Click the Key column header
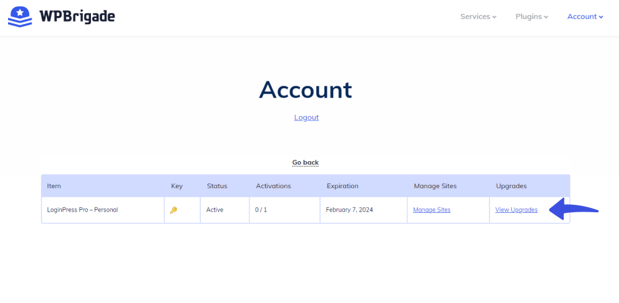 pyautogui.click(x=177, y=186)
